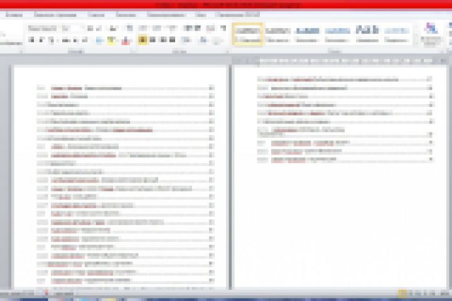Click the Grow Font icon
Image resolution: width=452 pixels, height=301 pixels.
90,28
